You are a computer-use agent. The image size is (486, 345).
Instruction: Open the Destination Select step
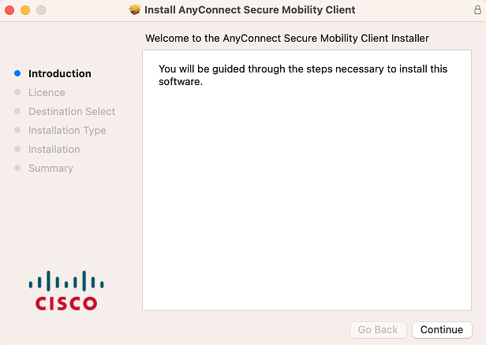click(x=72, y=111)
